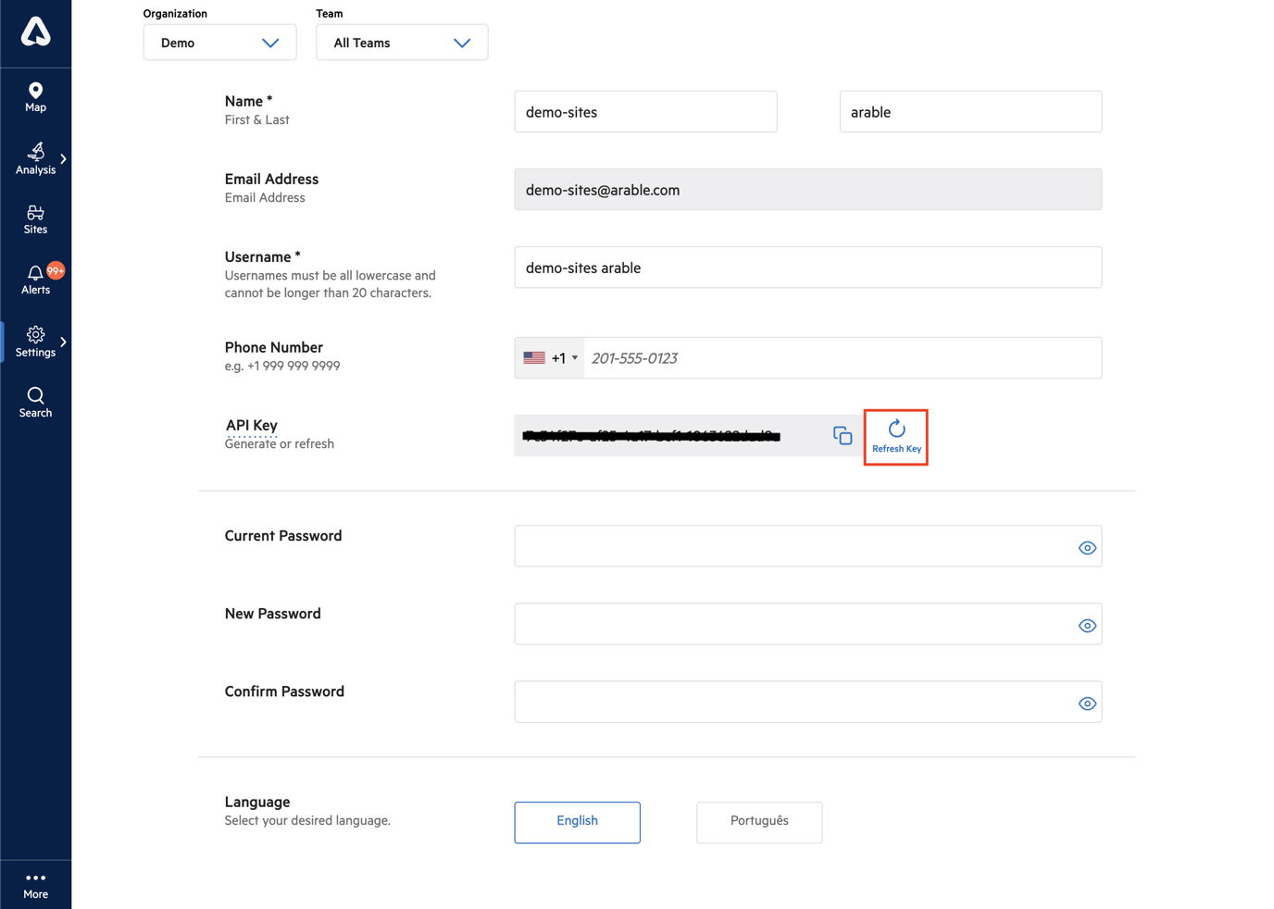Copy the API key to clipboard
The height and width of the screenshot is (909, 1274).
[x=843, y=435]
